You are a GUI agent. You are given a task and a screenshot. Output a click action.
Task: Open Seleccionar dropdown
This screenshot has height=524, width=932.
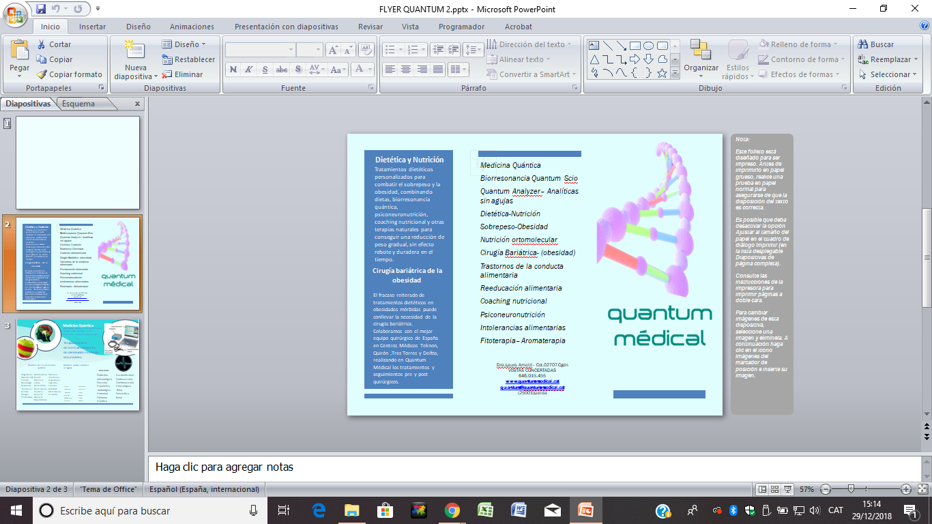click(888, 74)
